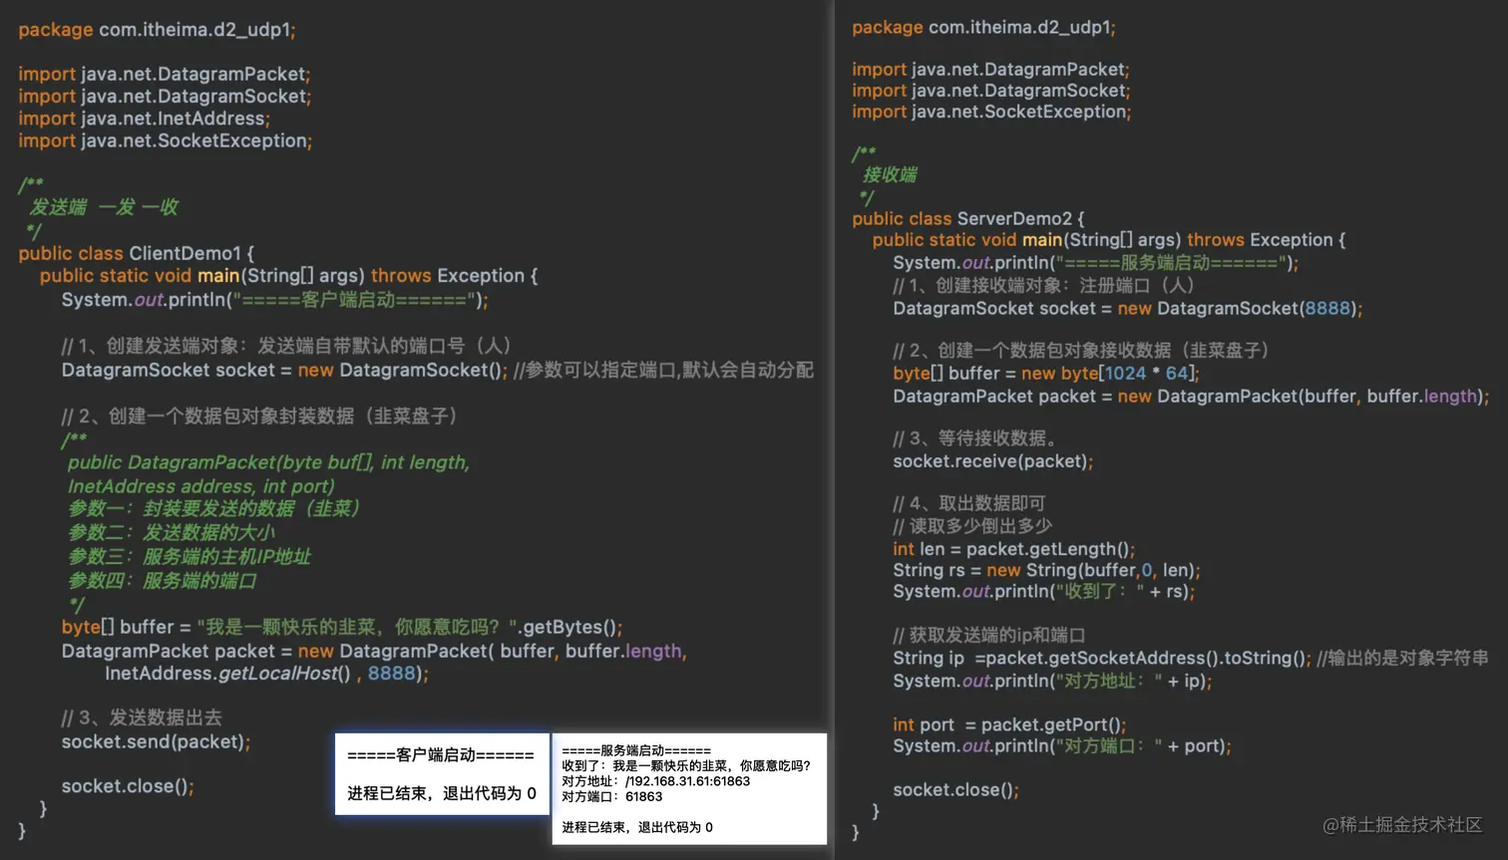
Task: Click the "socket.receive(packet);" statement
Action: pos(993,461)
